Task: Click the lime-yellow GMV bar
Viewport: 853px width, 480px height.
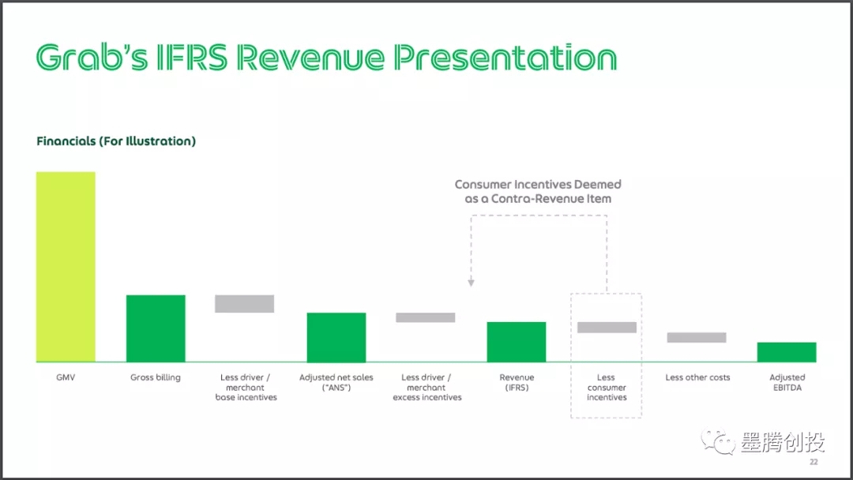Action: tap(66, 266)
